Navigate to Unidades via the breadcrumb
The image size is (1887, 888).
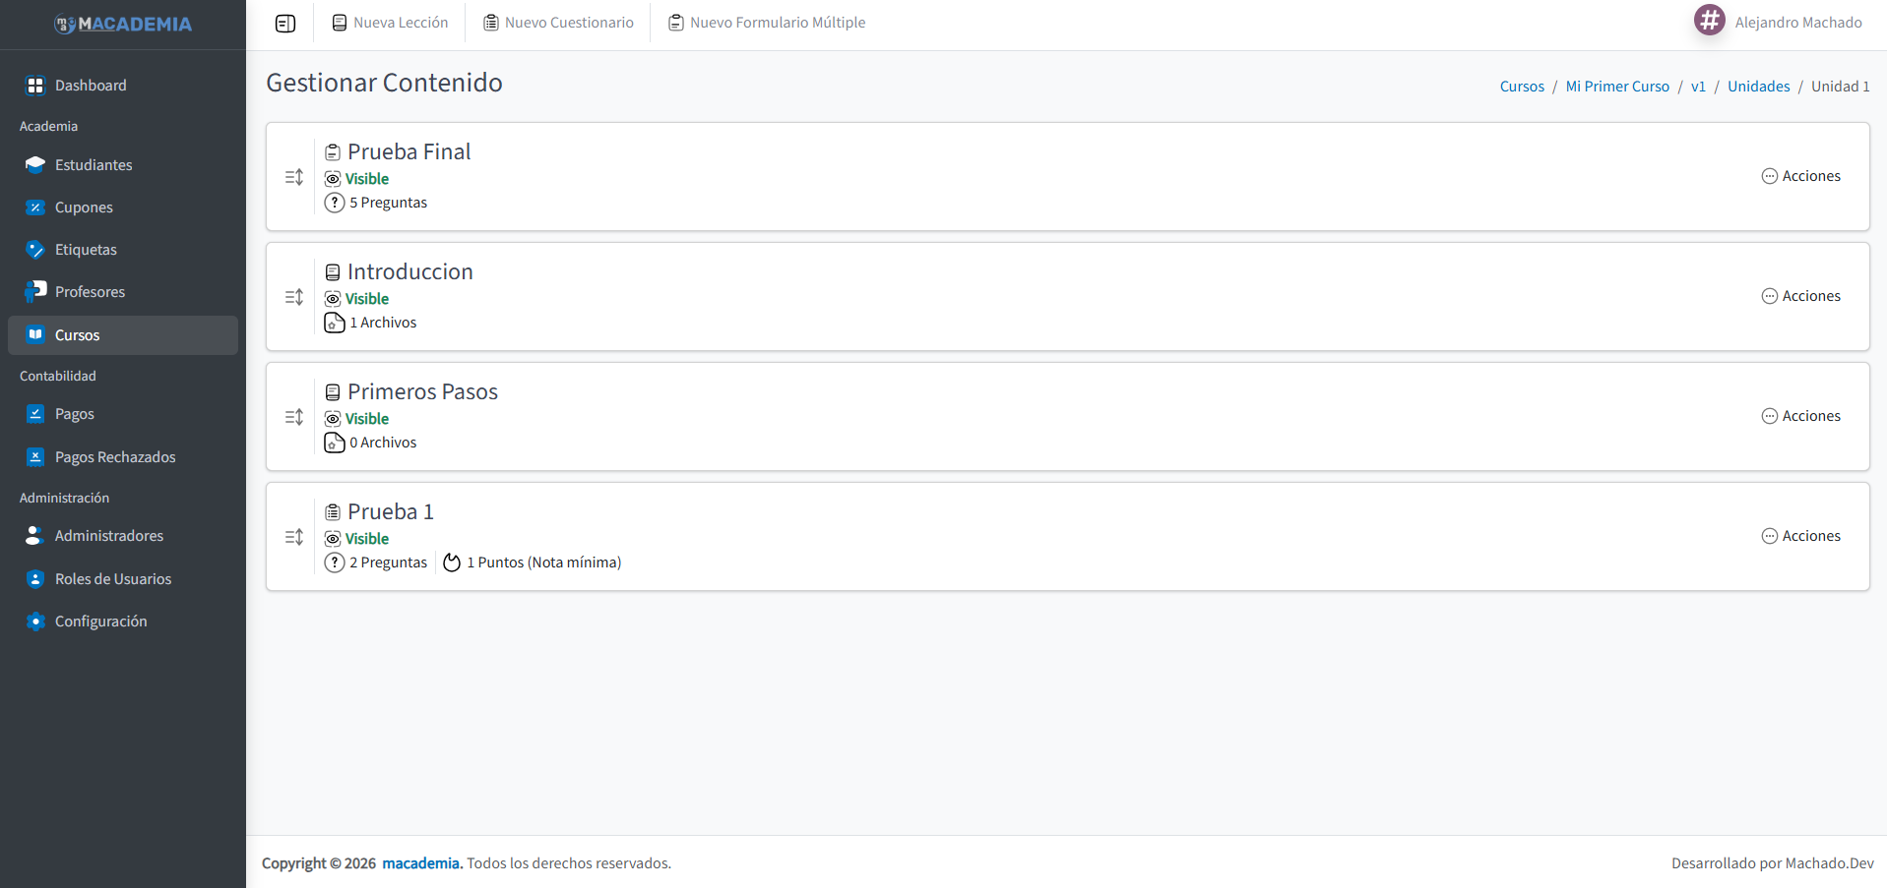[1758, 86]
